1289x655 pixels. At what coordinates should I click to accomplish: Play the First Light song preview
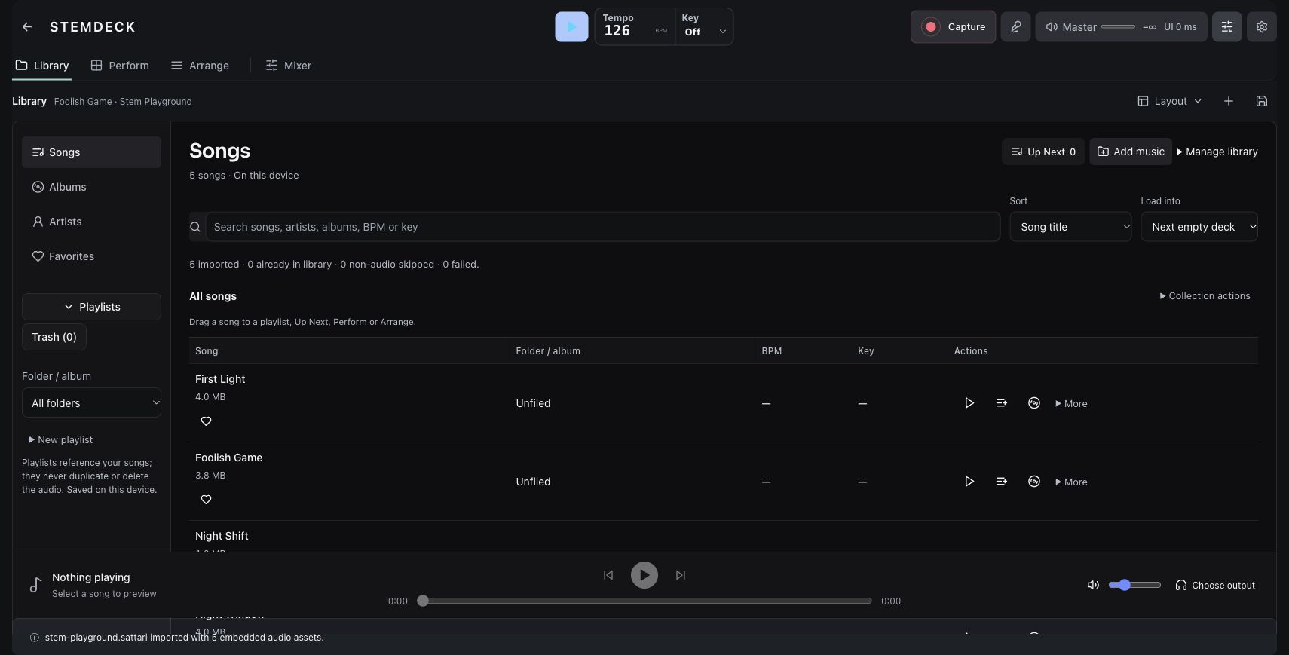click(969, 403)
